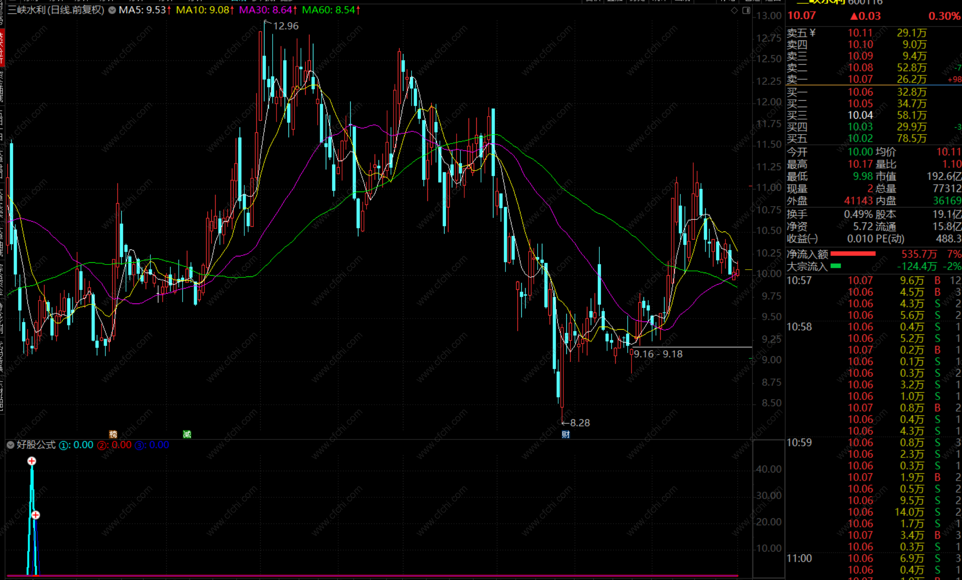The width and height of the screenshot is (962, 580).
Task: Click the 榜 marker icon on chart
Action: 113,434
